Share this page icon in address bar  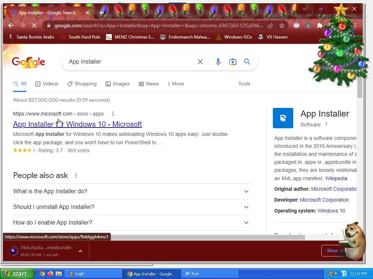pos(270,26)
